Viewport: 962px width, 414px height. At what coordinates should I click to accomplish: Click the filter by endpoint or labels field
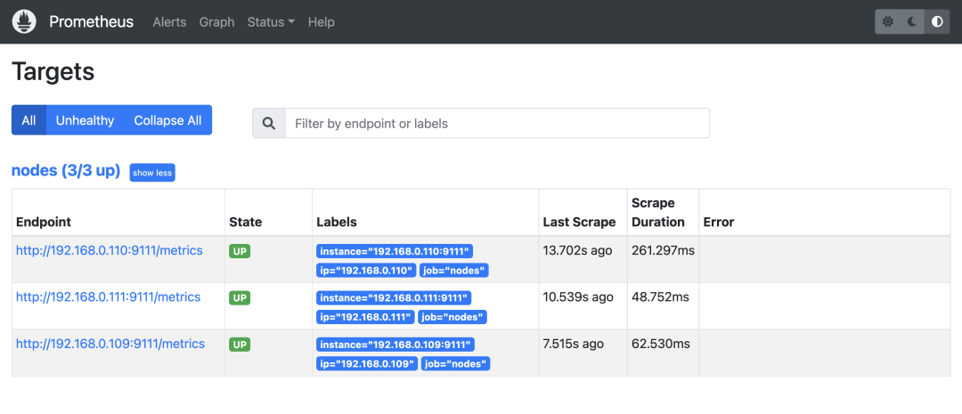pyautogui.click(x=496, y=124)
